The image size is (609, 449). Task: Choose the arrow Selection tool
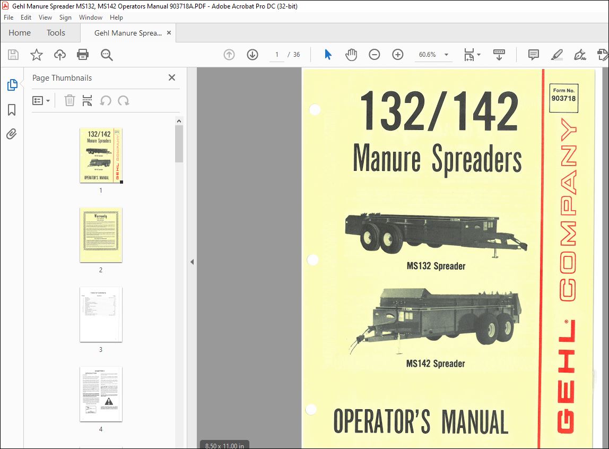[x=328, y=55]
